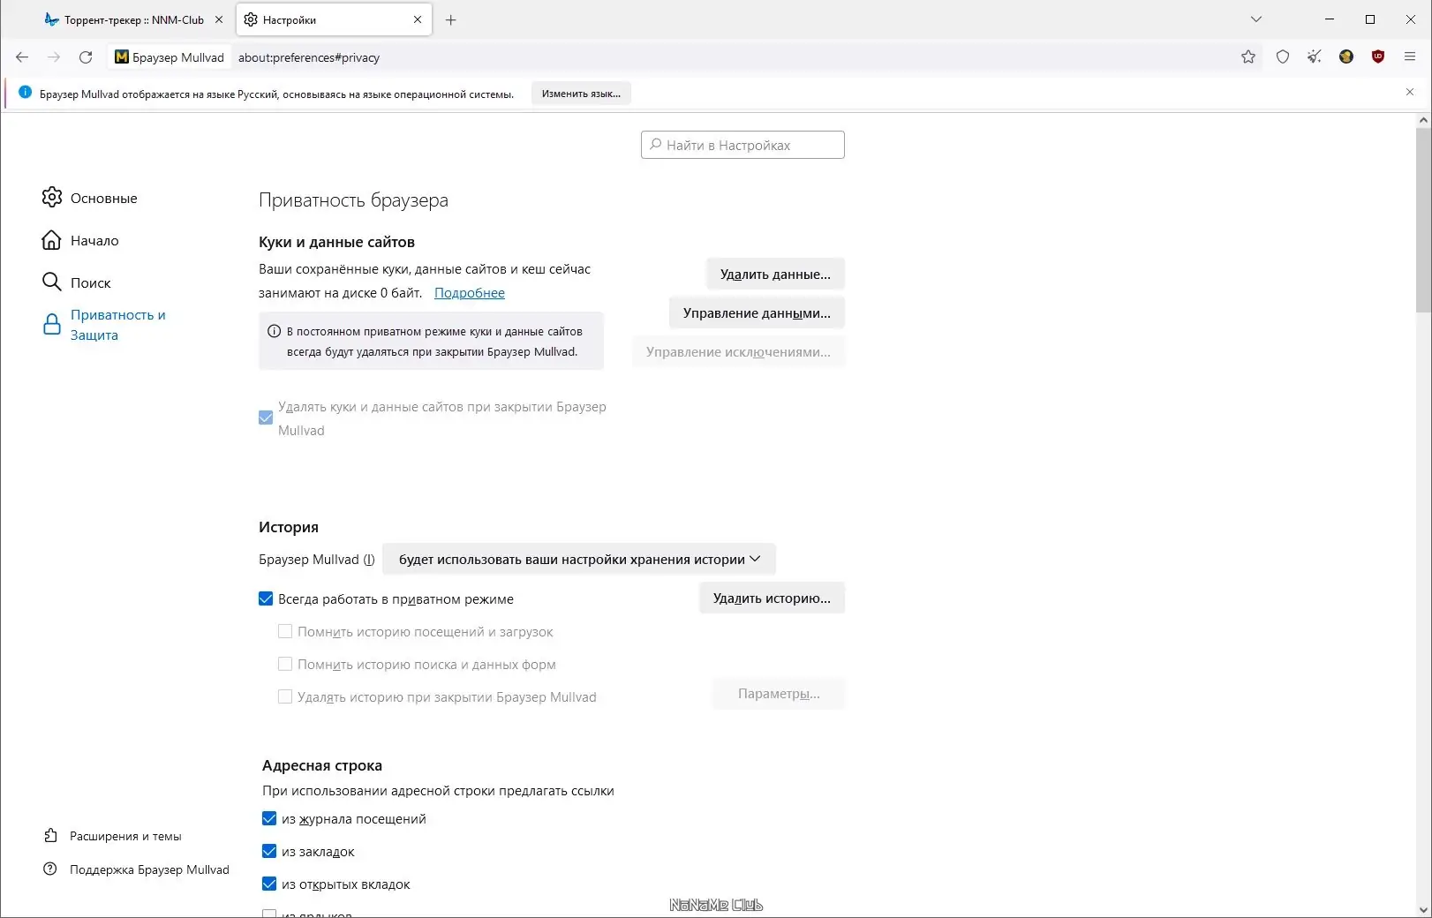Toggle 'Удалять историю при закрытии Браузер Mullvad' checkbox
The height and width of the screenshot is (918, 1432).
(285, 696)
